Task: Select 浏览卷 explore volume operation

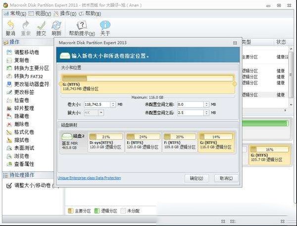Action: (18, 156)
